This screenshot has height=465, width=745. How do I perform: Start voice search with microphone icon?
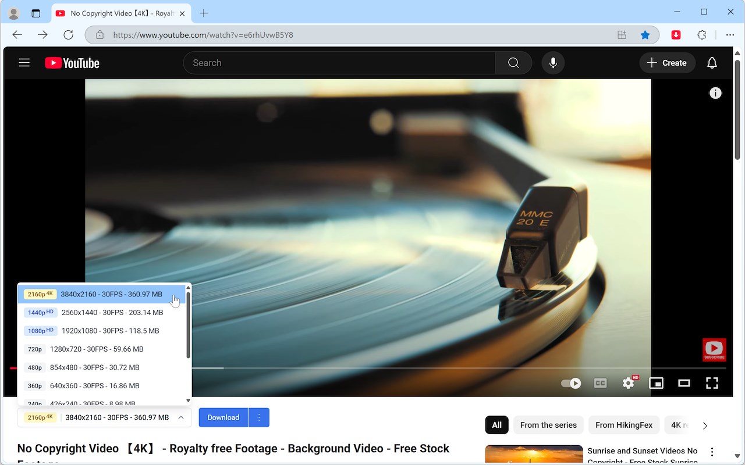(553, 63)
